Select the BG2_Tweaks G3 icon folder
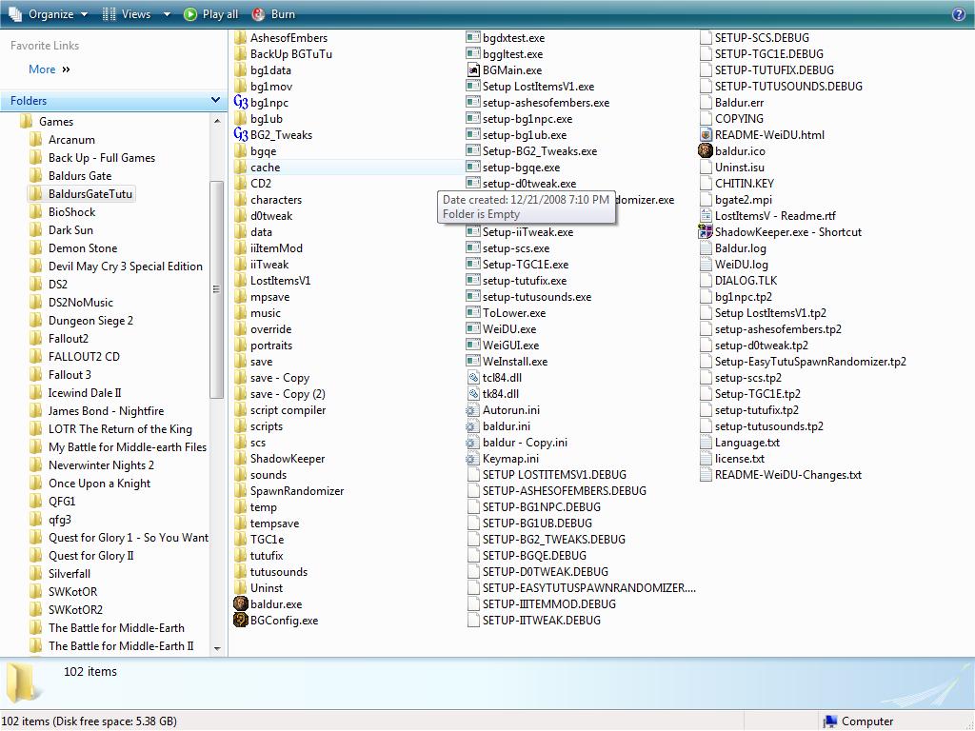Screen dimensions: 975x731 click(241, 135)
